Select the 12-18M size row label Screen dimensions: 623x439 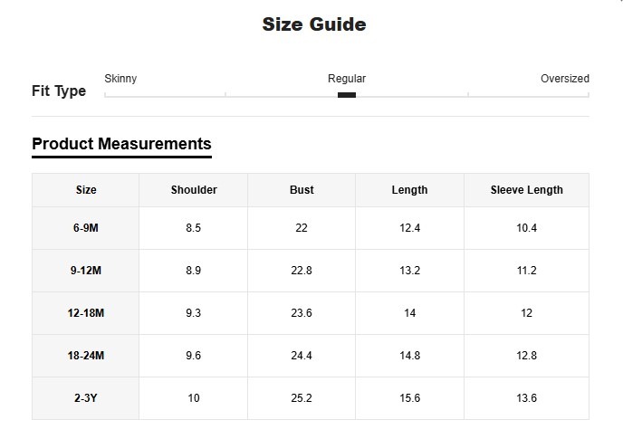(x=86, y=313)
